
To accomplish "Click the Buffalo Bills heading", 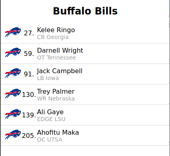I will 85,11.
